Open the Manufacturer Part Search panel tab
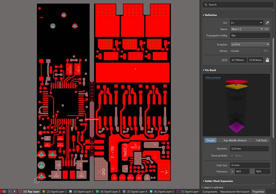 point(235,192)
